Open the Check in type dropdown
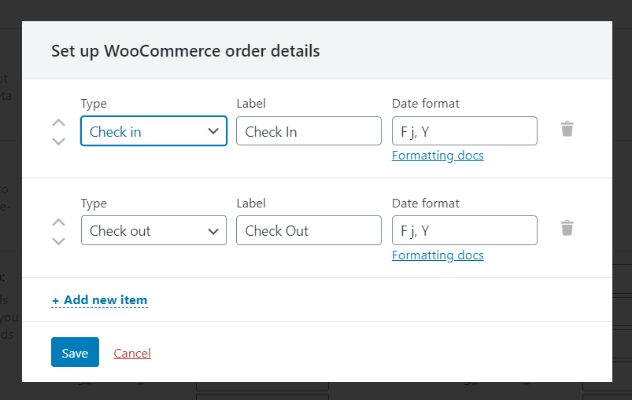Viewport: 632px width, 400px height. point(153,130)
